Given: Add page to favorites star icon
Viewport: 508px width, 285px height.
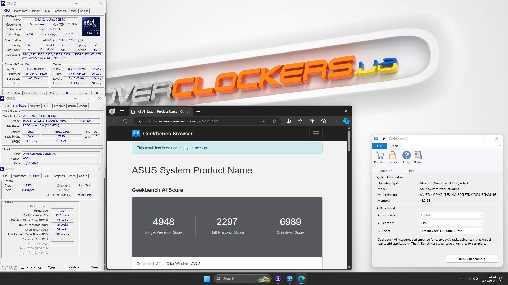Looking at the screenshot, I should tap(275, 121).
